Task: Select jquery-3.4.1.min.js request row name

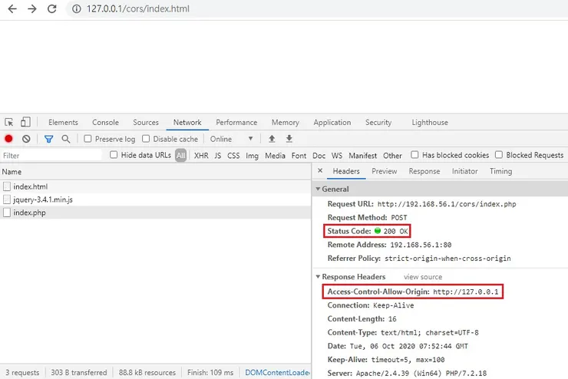Action: click(43, 199)
